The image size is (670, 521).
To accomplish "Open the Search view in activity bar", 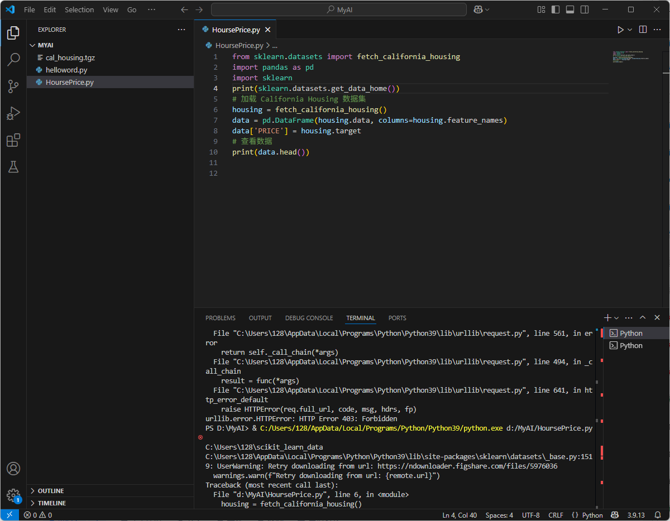I will [13, 59].
